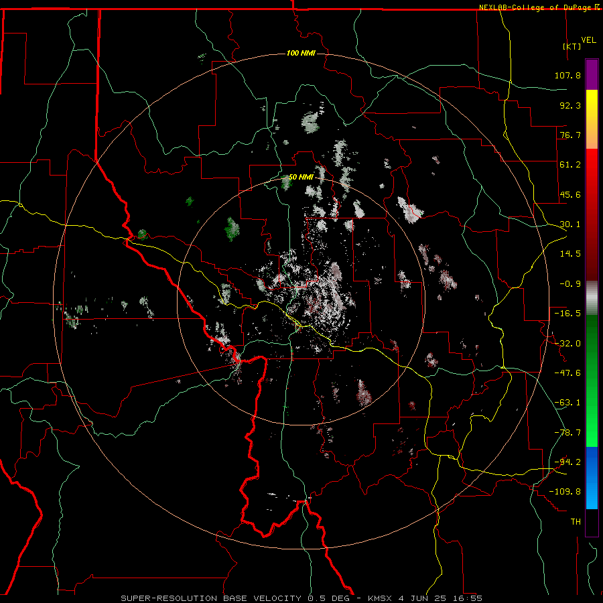Pick the purple segment atop the color bar
The image size is (603, 603).
pyautogui.click(x=592, y=75)
